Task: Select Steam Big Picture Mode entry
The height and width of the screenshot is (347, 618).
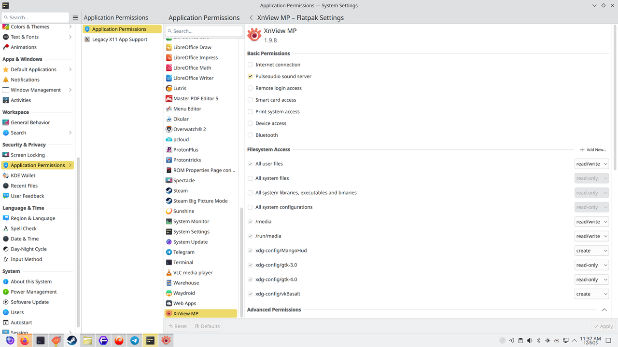Action: (201, 201)
